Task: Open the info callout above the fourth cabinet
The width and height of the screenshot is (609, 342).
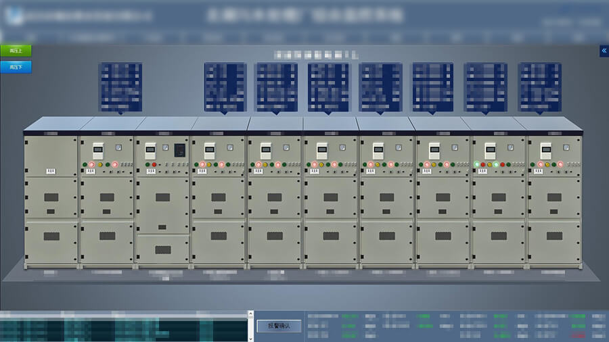Action: (225, 87)
